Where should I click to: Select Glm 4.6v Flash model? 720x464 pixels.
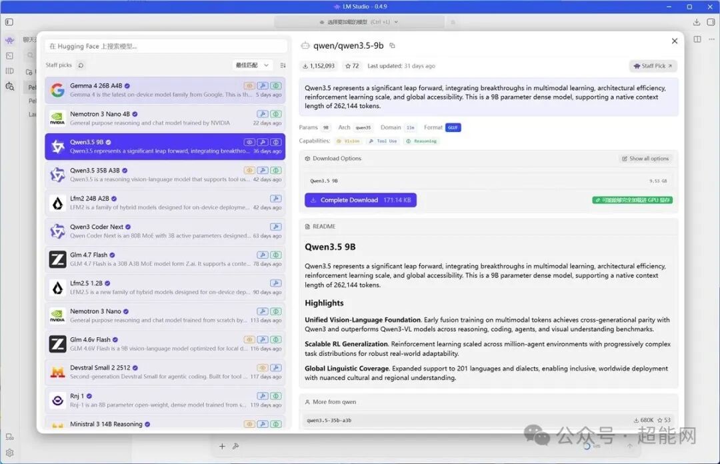coord(165,344)
